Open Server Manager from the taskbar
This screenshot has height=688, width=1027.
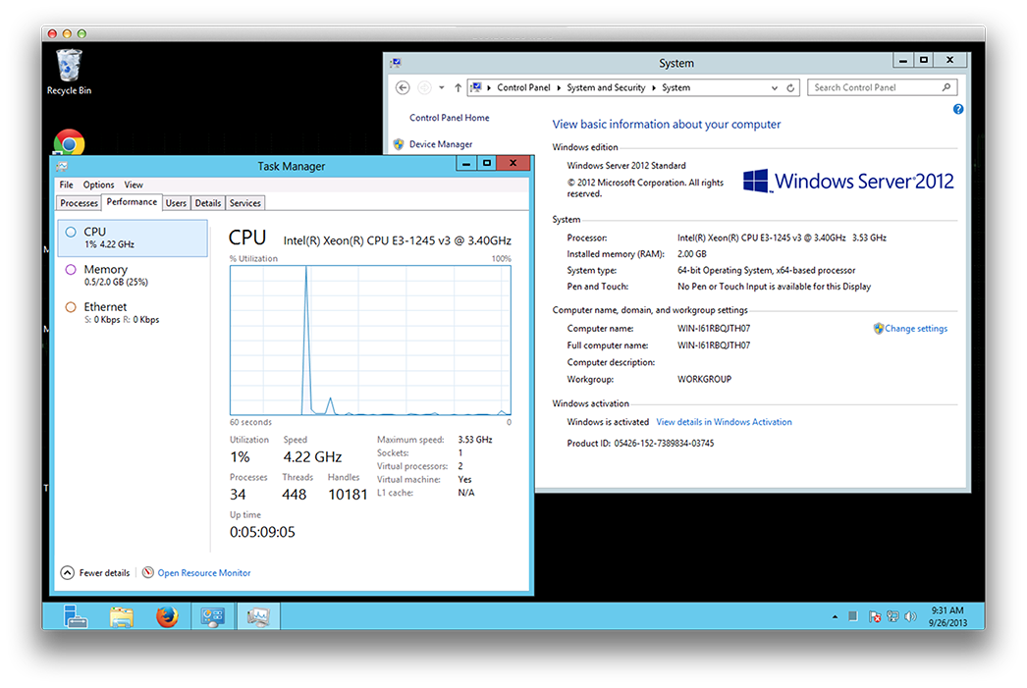76,616
